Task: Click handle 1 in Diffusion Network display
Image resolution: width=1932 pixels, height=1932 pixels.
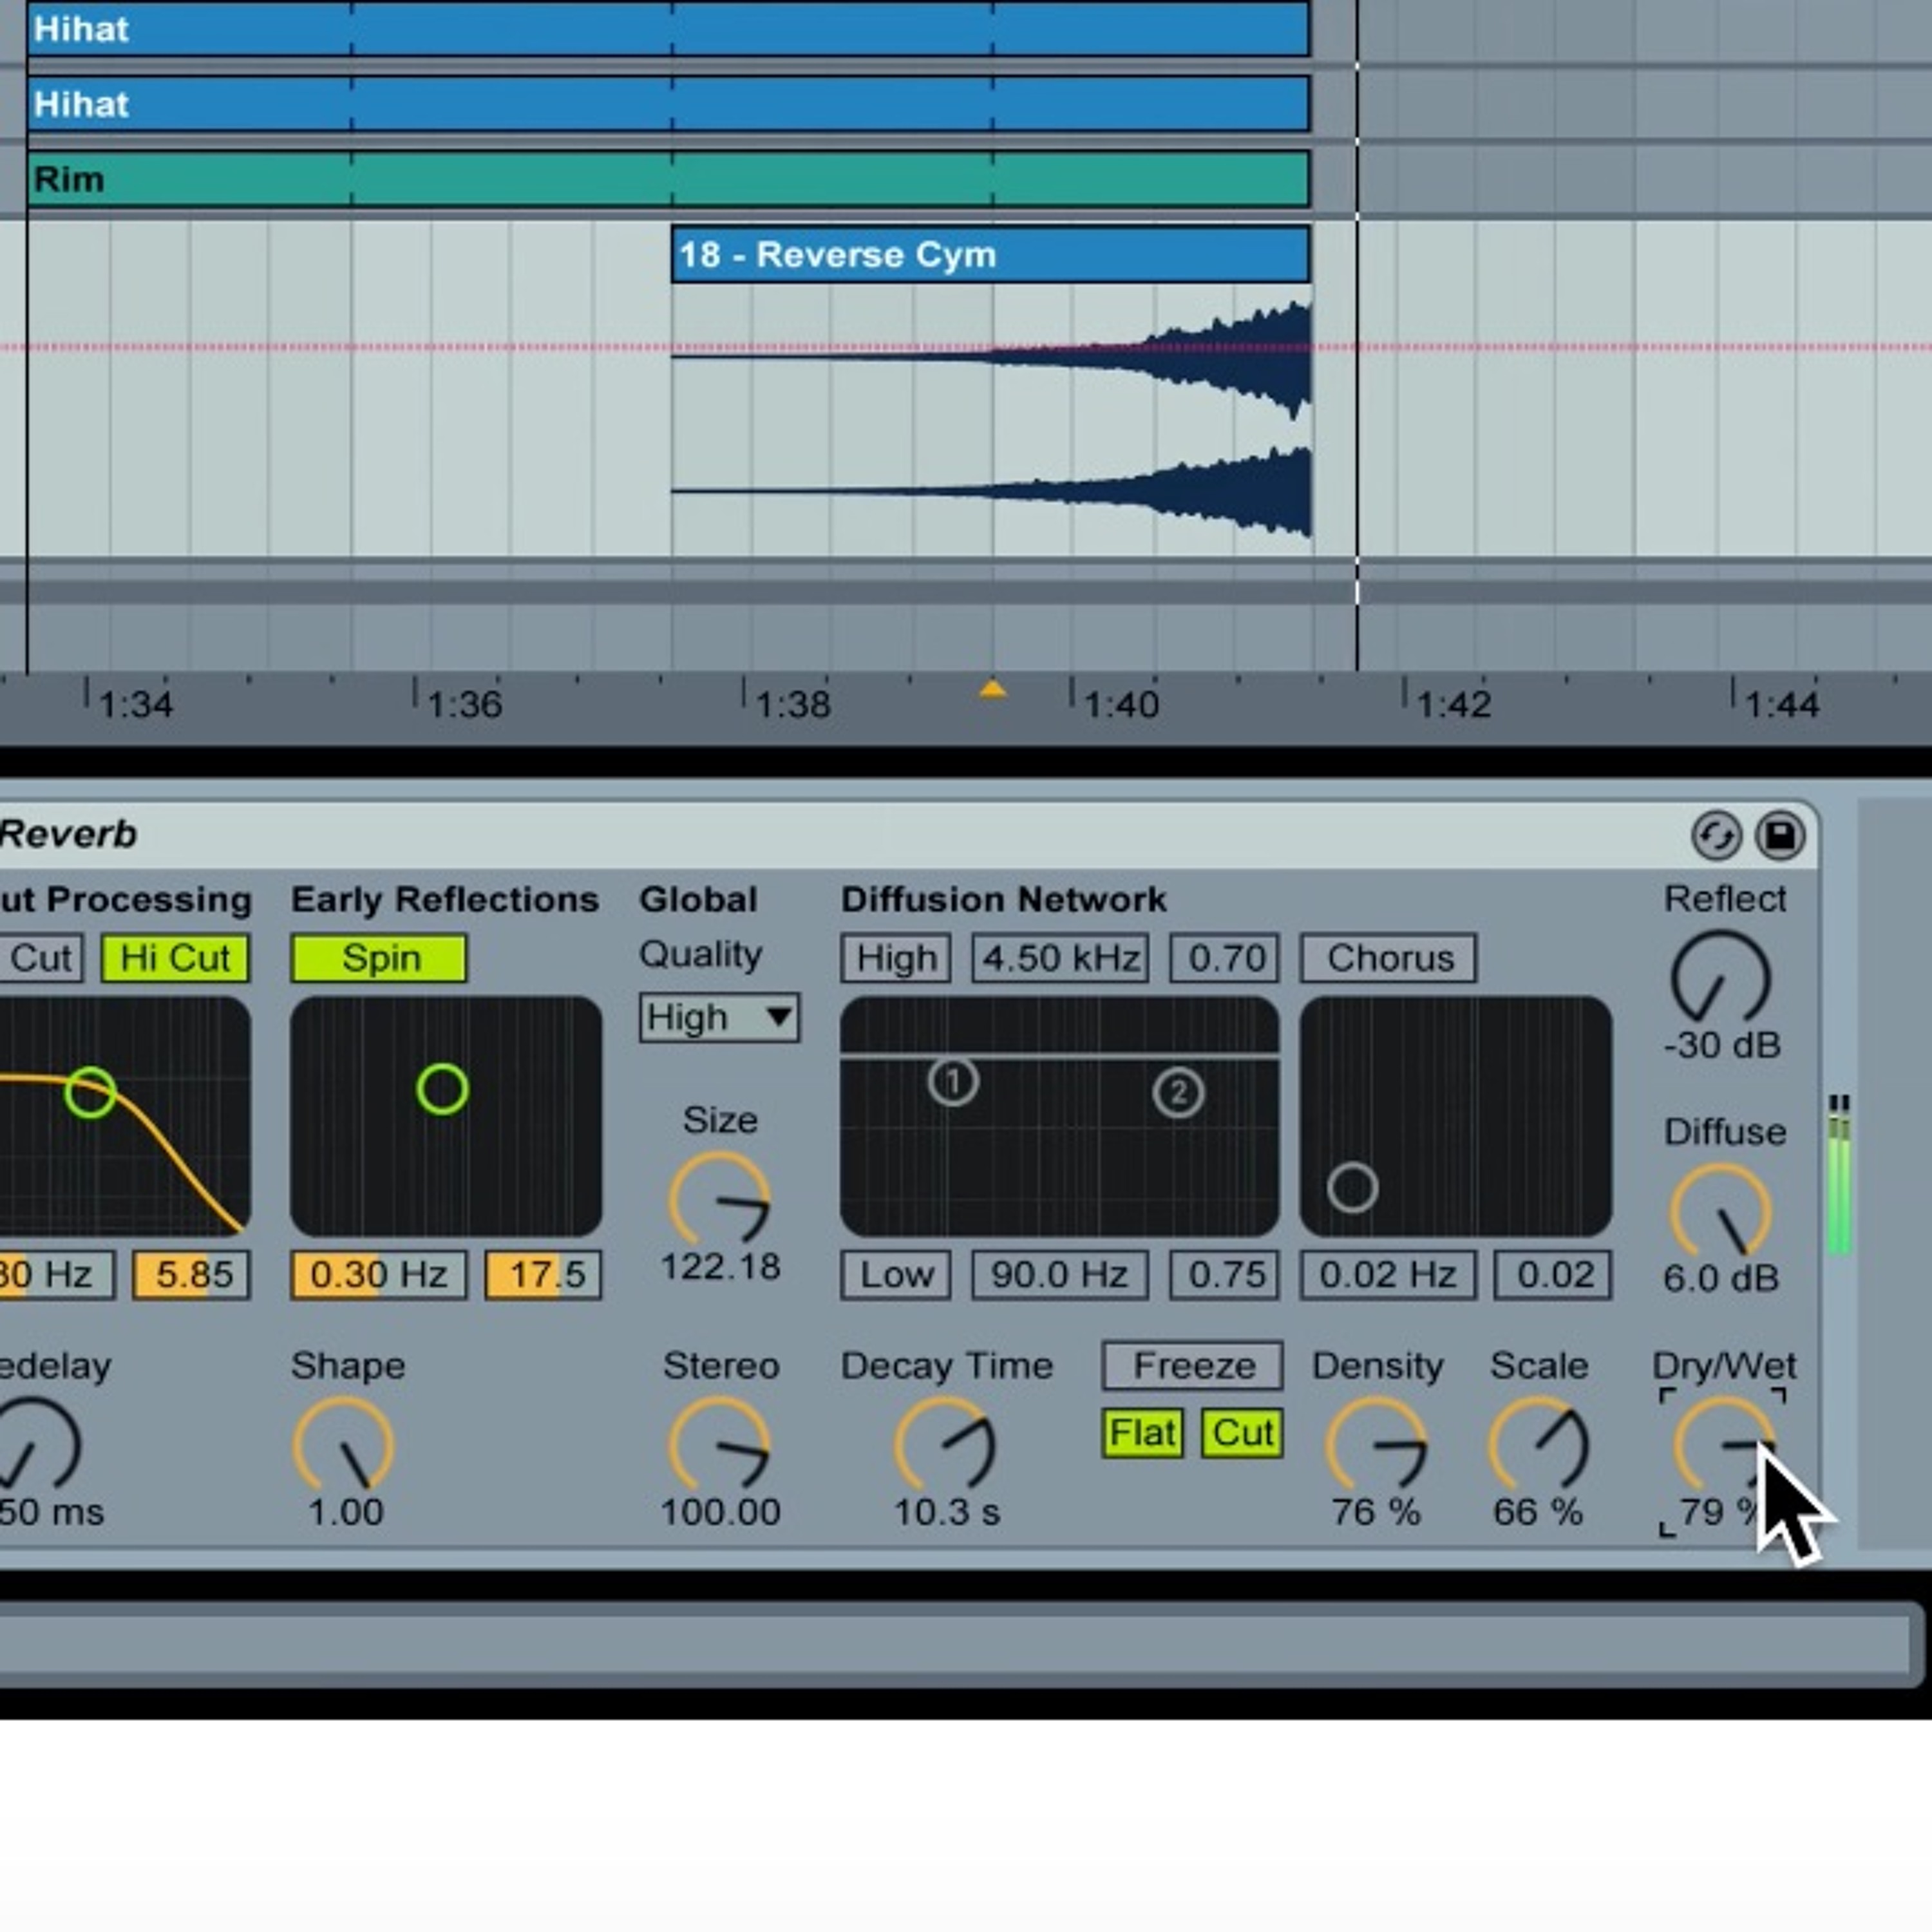Action: (953, 1082)
